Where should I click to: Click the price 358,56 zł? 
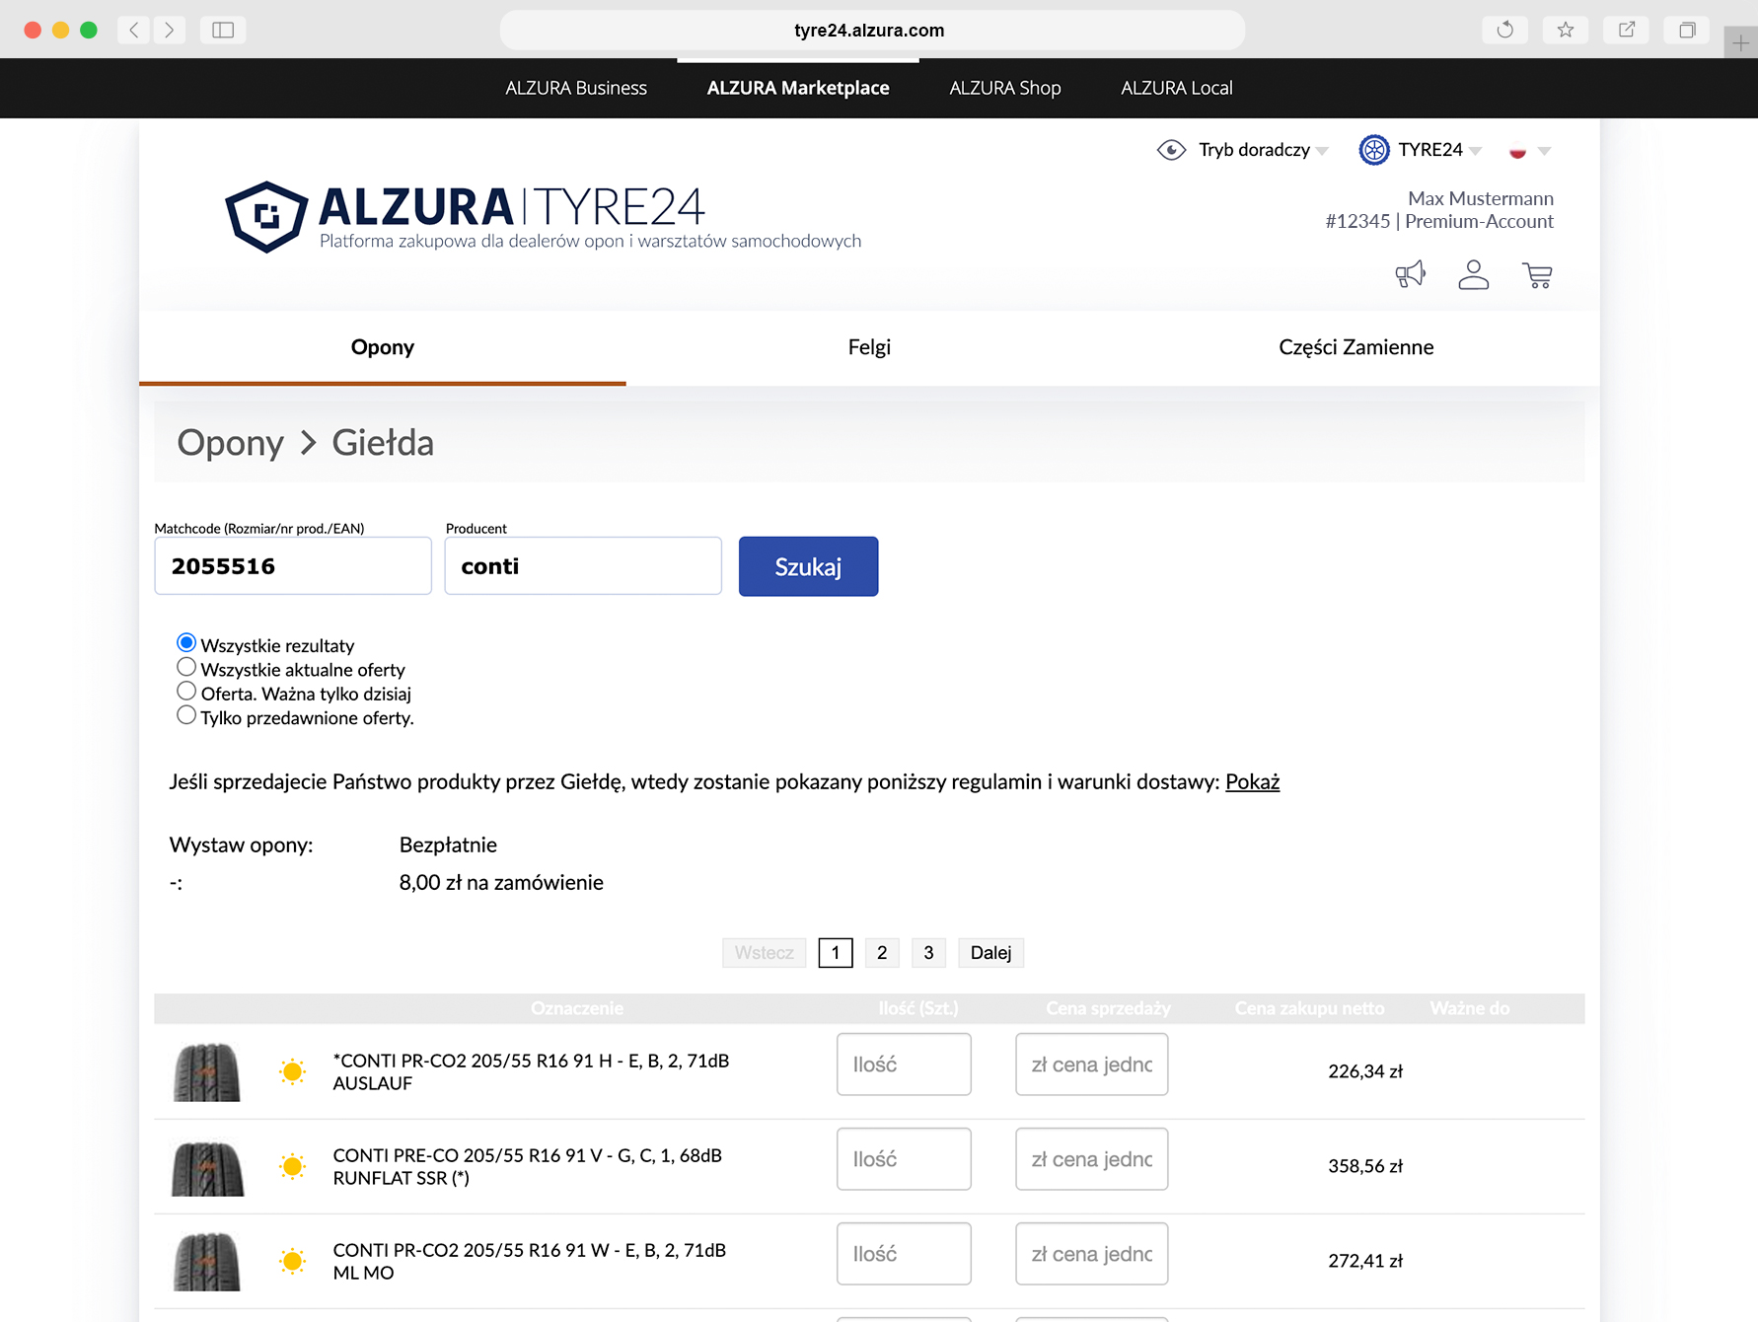point(1365,1166)
